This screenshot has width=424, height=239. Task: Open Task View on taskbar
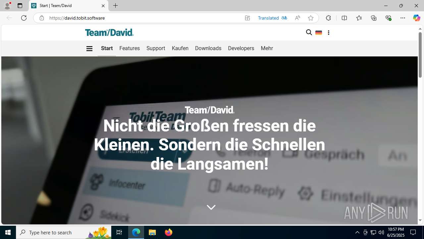coord(119,232)
